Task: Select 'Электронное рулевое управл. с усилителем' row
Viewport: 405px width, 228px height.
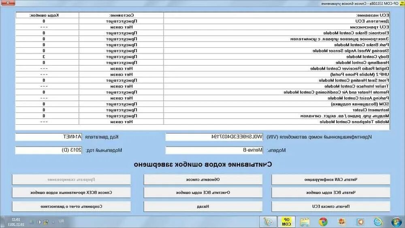Action: point(202,39)
